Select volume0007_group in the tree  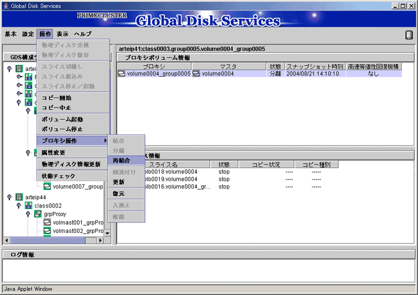[x=78, y=186]
